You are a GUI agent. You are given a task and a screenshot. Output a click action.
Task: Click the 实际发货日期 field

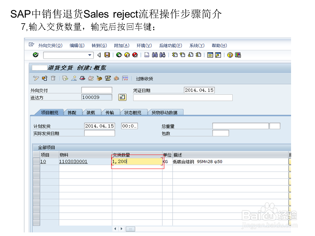coord(99,133)
